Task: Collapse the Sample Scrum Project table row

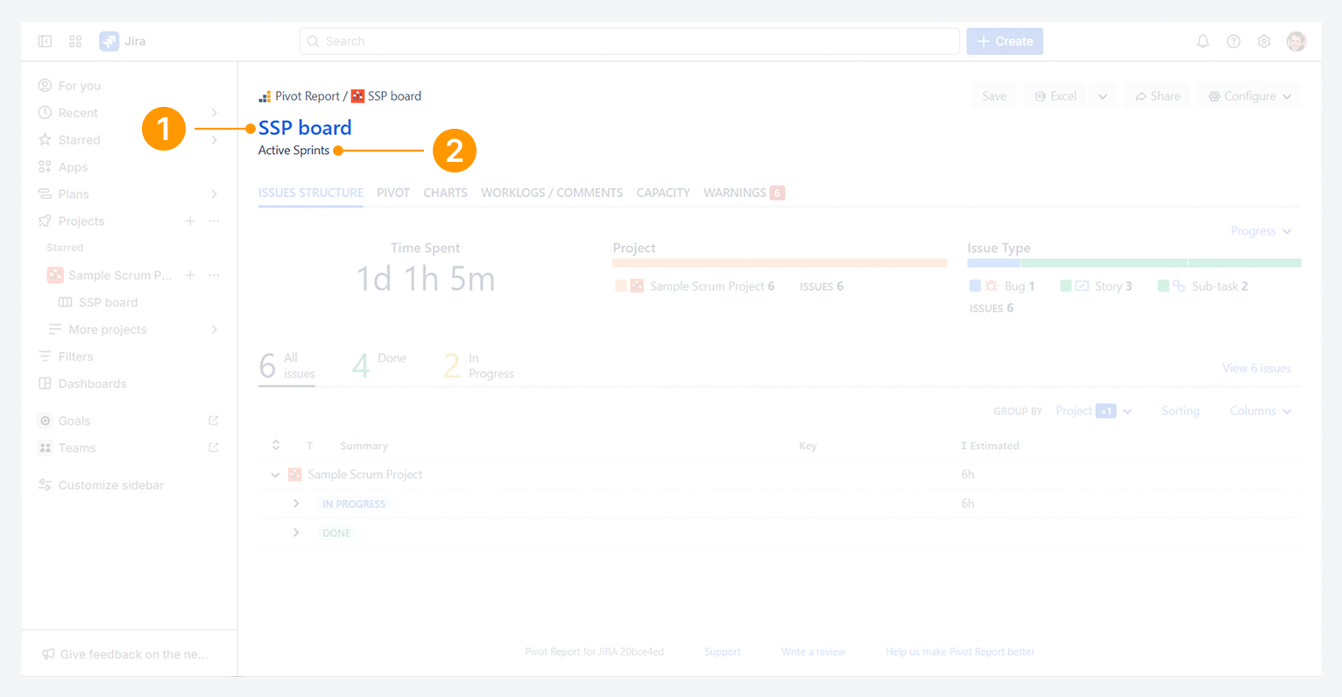Action: click(275, 475)
